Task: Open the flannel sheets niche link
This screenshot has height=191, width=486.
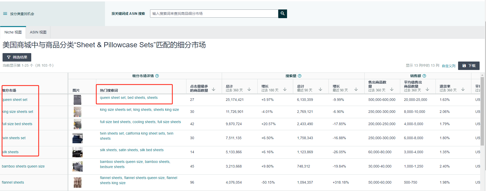Action: tap(13, 182)
